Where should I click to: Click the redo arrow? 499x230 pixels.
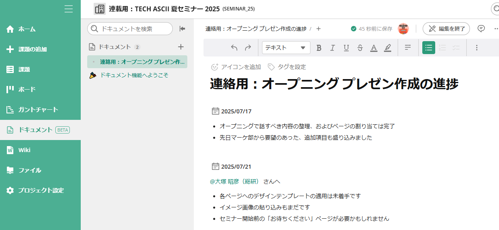pyautogui.click(x=248, y=48)
